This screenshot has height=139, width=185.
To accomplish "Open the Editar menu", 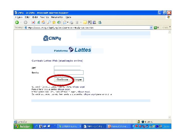I will [x=27, y=17].
